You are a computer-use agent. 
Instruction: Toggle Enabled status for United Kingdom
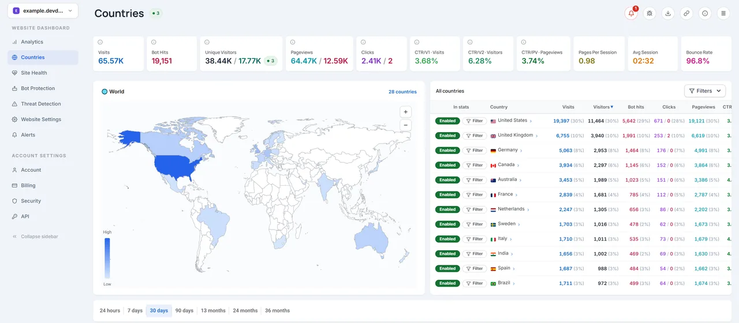447,136
